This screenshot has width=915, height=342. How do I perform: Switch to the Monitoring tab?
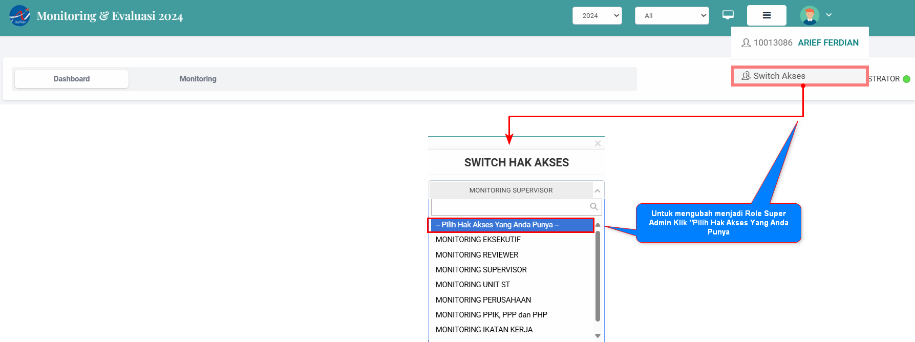(x=198, y=79)
